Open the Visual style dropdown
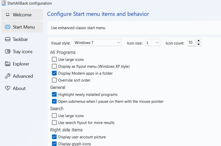This screenshot has height=146, width=221. (98, 43)
